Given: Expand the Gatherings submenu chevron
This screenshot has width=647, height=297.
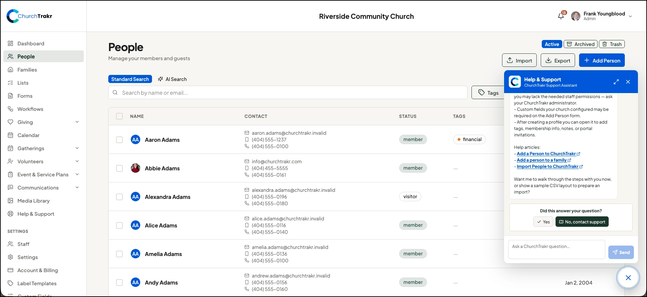Looking at the screenshot, I should 77,148.
